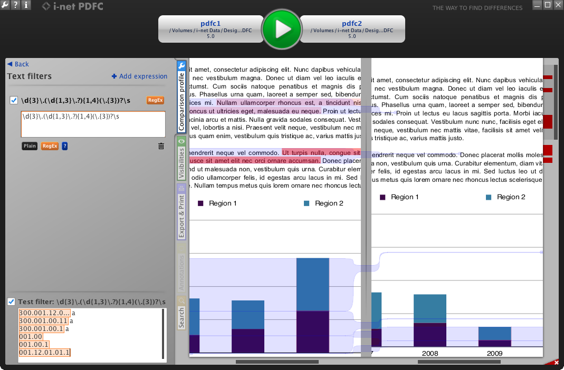564x370 pixels.
Task: Select the pdfc2 file button
Action: [x=352, y=29]
